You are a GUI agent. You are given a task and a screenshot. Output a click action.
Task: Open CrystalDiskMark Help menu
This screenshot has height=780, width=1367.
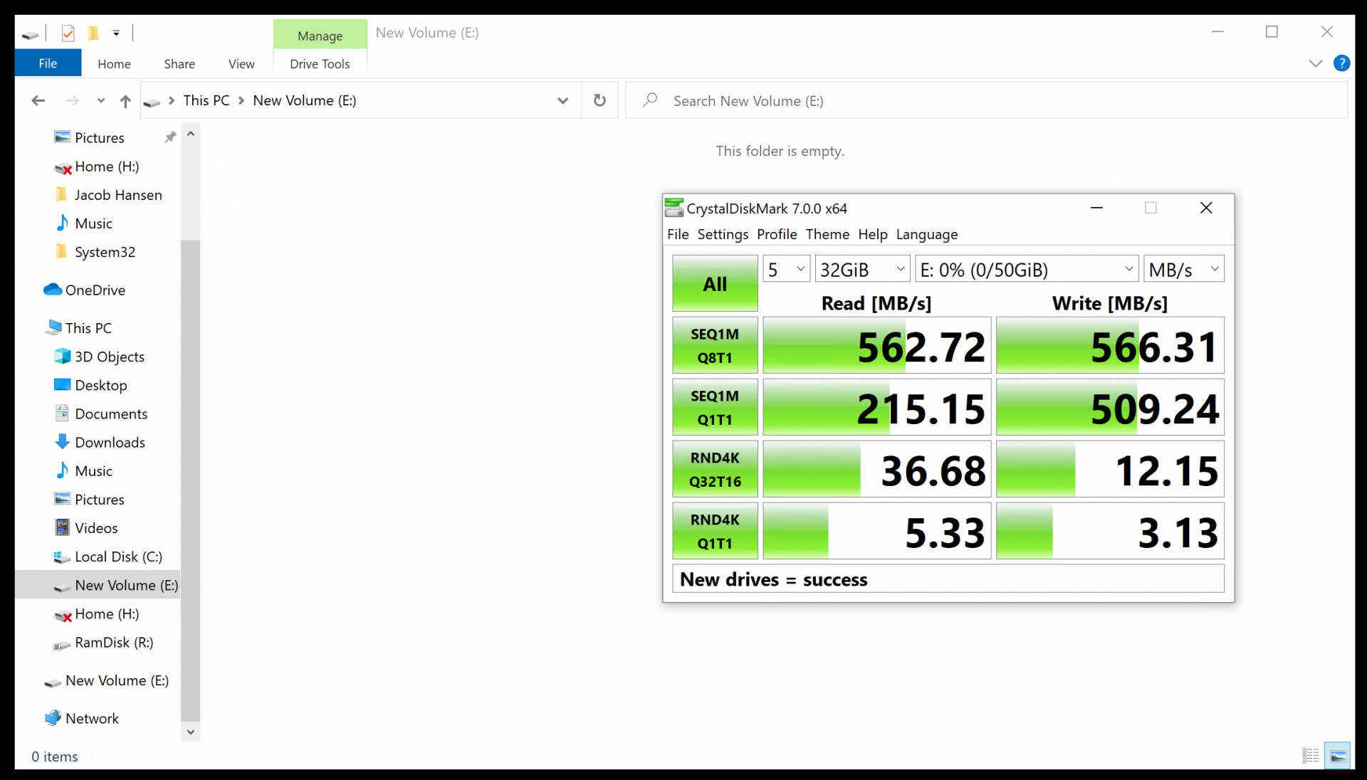[x=872, y=234]
